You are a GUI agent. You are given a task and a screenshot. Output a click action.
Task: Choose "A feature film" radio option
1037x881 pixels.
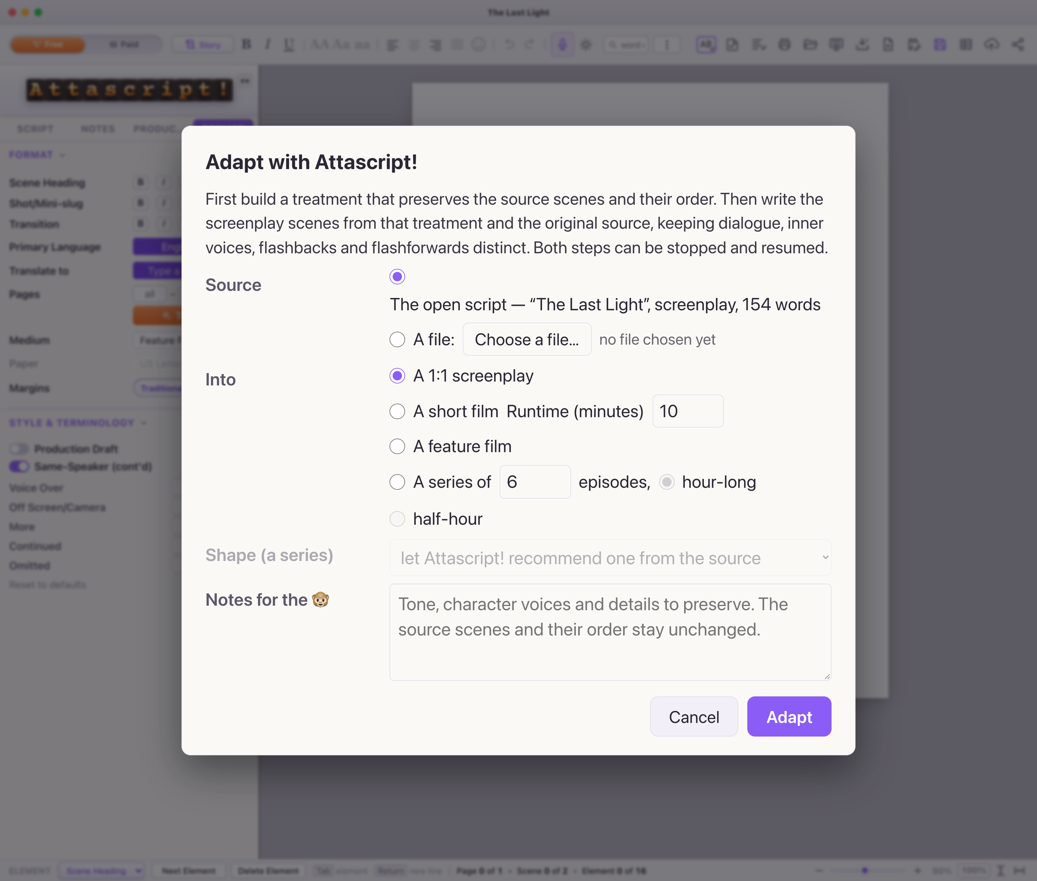click(x=397, y=447)
